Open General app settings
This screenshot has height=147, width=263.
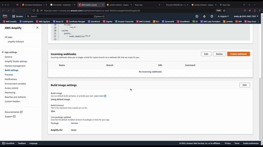pyautogui.click(x=8, y=57)
